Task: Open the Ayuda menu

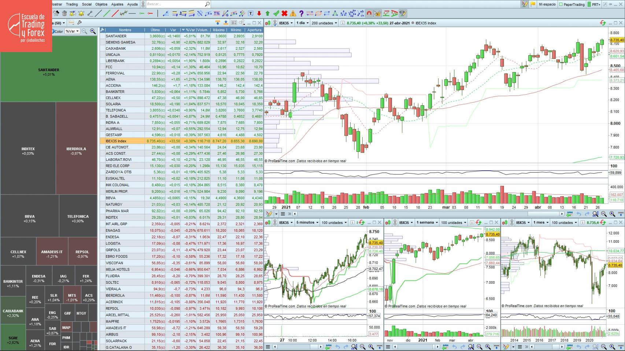Action: 132,4
